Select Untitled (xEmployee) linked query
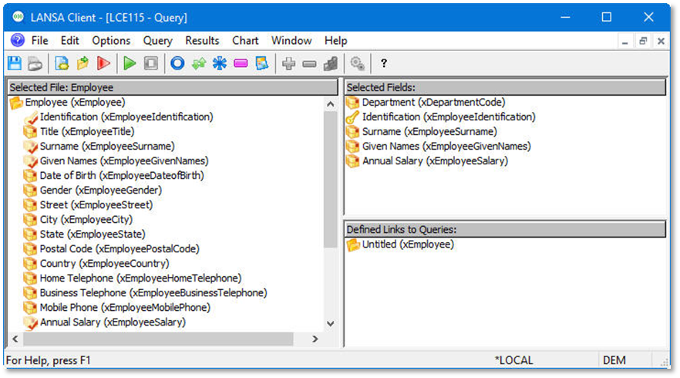The height and width of the screenshot is (378, 680). tap(400, 245)
